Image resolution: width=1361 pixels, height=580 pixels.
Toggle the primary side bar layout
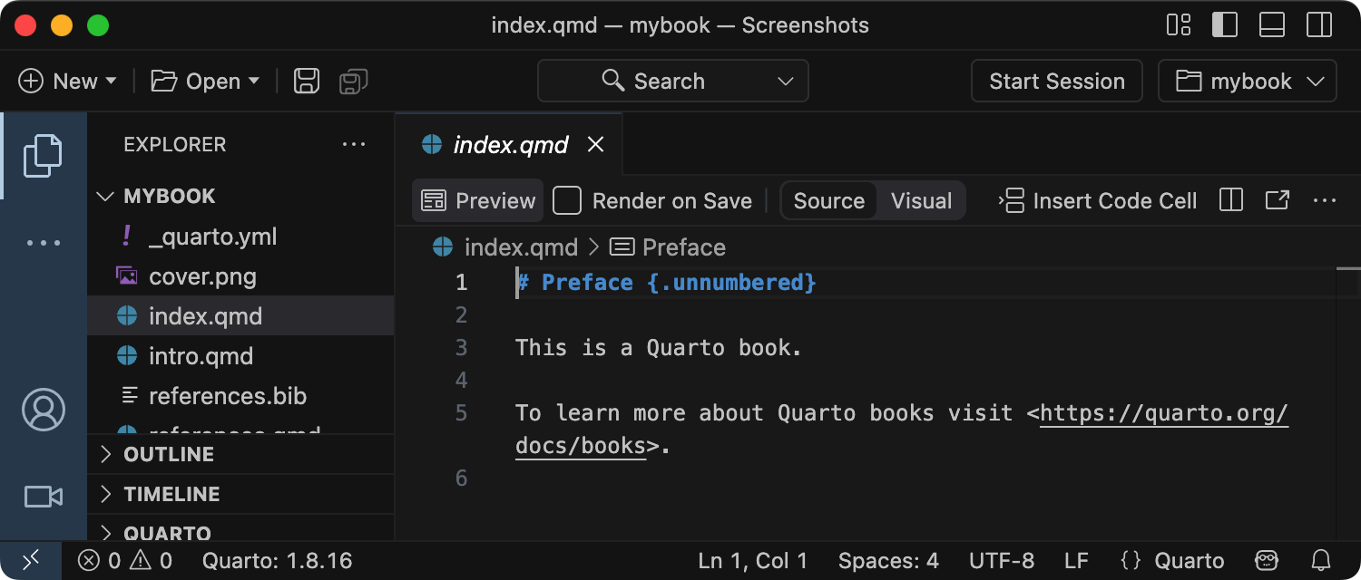click(x=1225, y=24)
